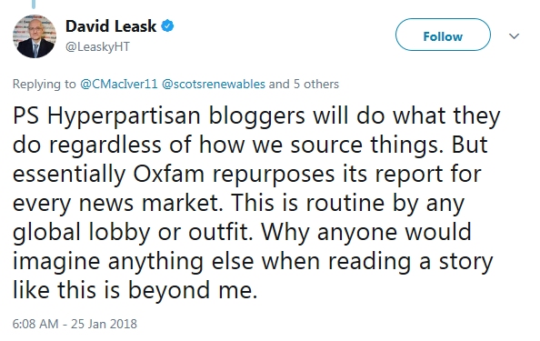Click the thread connector line above the avatar
Screen dimensions: 540x341
[x=34, y=5]
